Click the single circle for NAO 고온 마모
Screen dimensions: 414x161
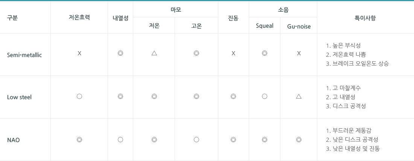tap(196, 140)
